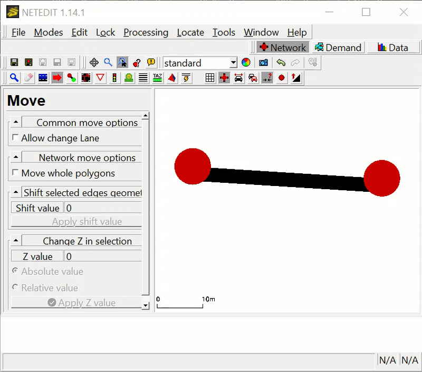This screenshot has width=422, height=372.
Task: Activate Delete mode eraser icon
Action: (x=28, y=78)
